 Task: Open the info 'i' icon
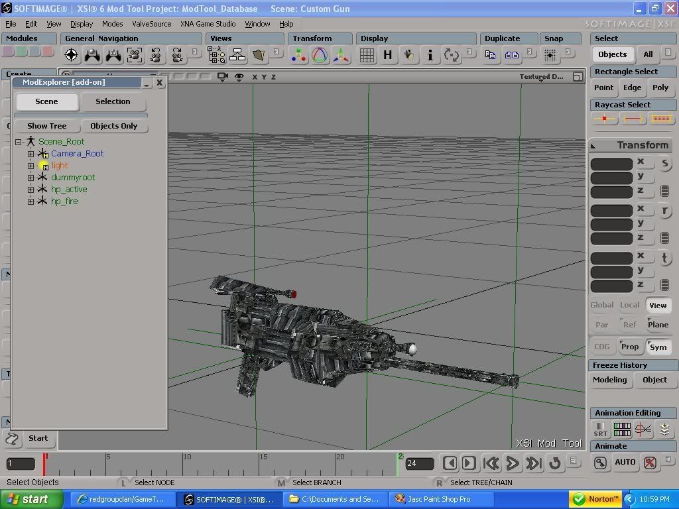point(430,55)
